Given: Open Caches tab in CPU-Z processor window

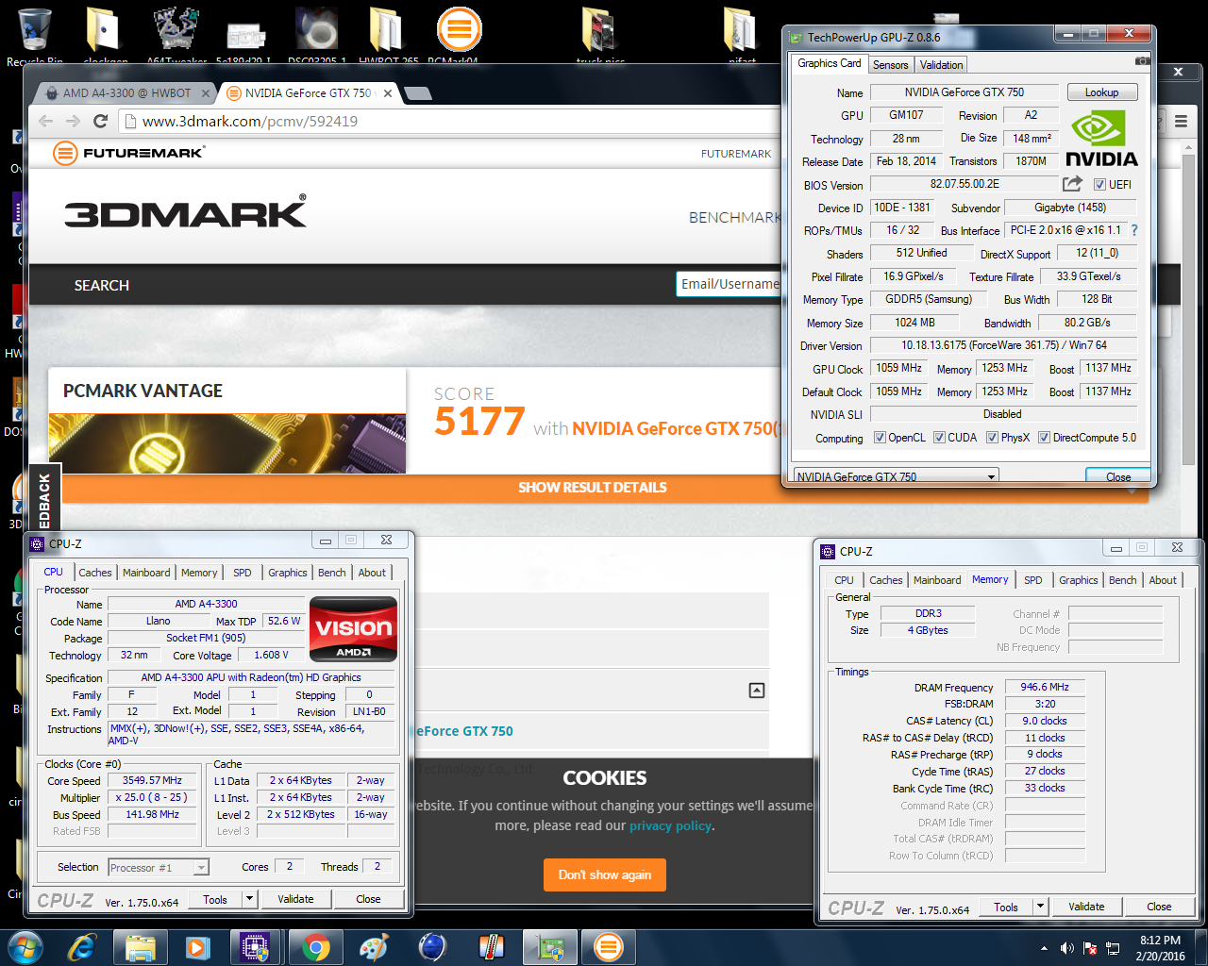Looking at the screenshot, I should (94, 573).
